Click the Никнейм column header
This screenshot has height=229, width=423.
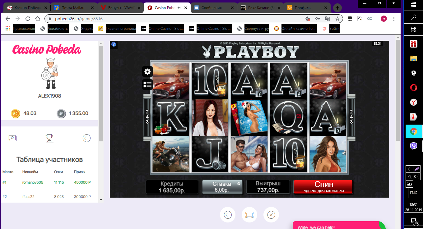pos(30,172)
